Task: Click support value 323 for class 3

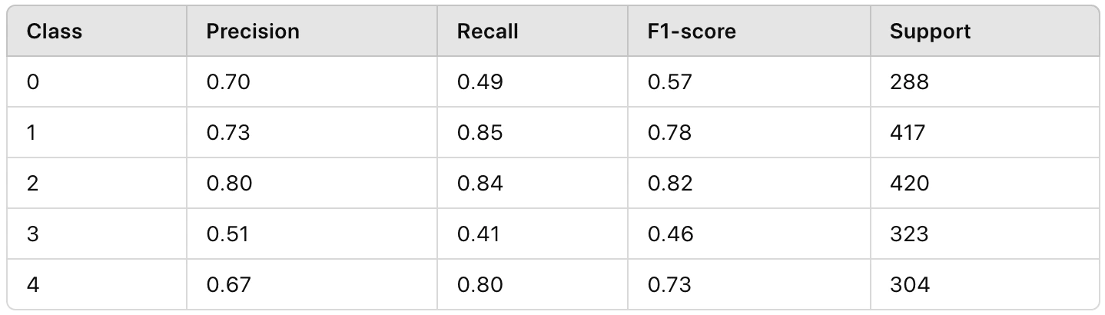Action: pyautogui.click(x=909, y=234)
